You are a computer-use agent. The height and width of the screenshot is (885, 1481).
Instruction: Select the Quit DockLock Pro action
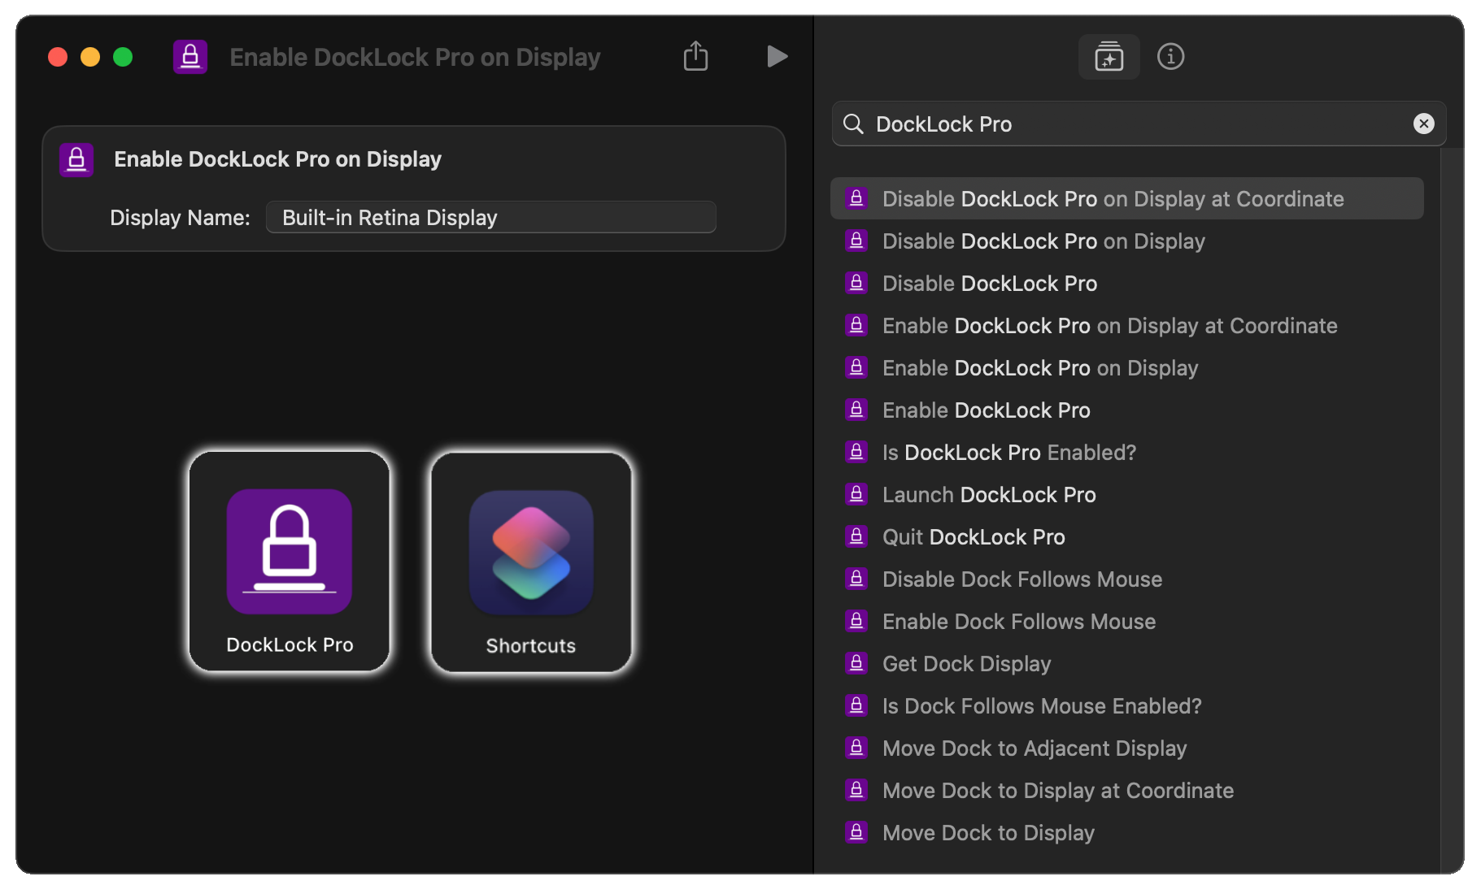[x=1126, y=536]
